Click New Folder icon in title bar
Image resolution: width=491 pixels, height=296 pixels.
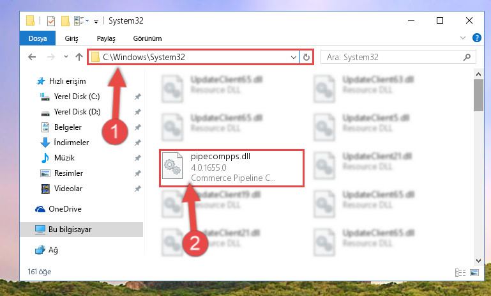coord(65,21)
